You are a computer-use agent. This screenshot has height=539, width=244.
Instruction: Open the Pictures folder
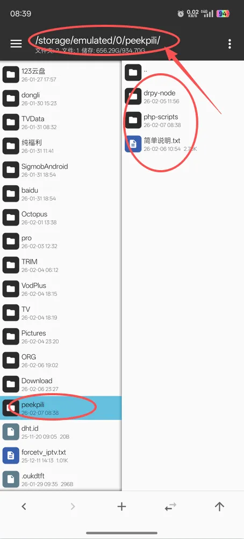(x=61, y=336)
